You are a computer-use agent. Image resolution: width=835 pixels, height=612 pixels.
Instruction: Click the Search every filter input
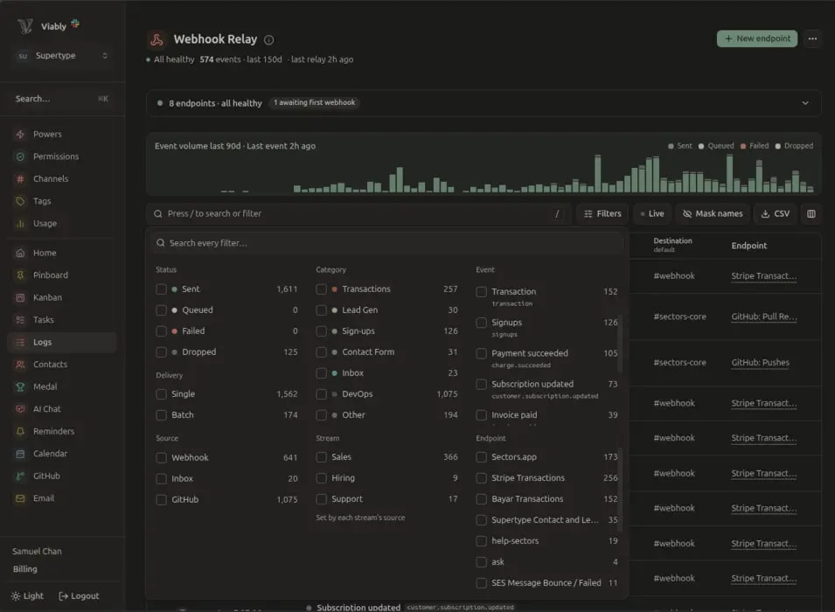coord(386,243)
